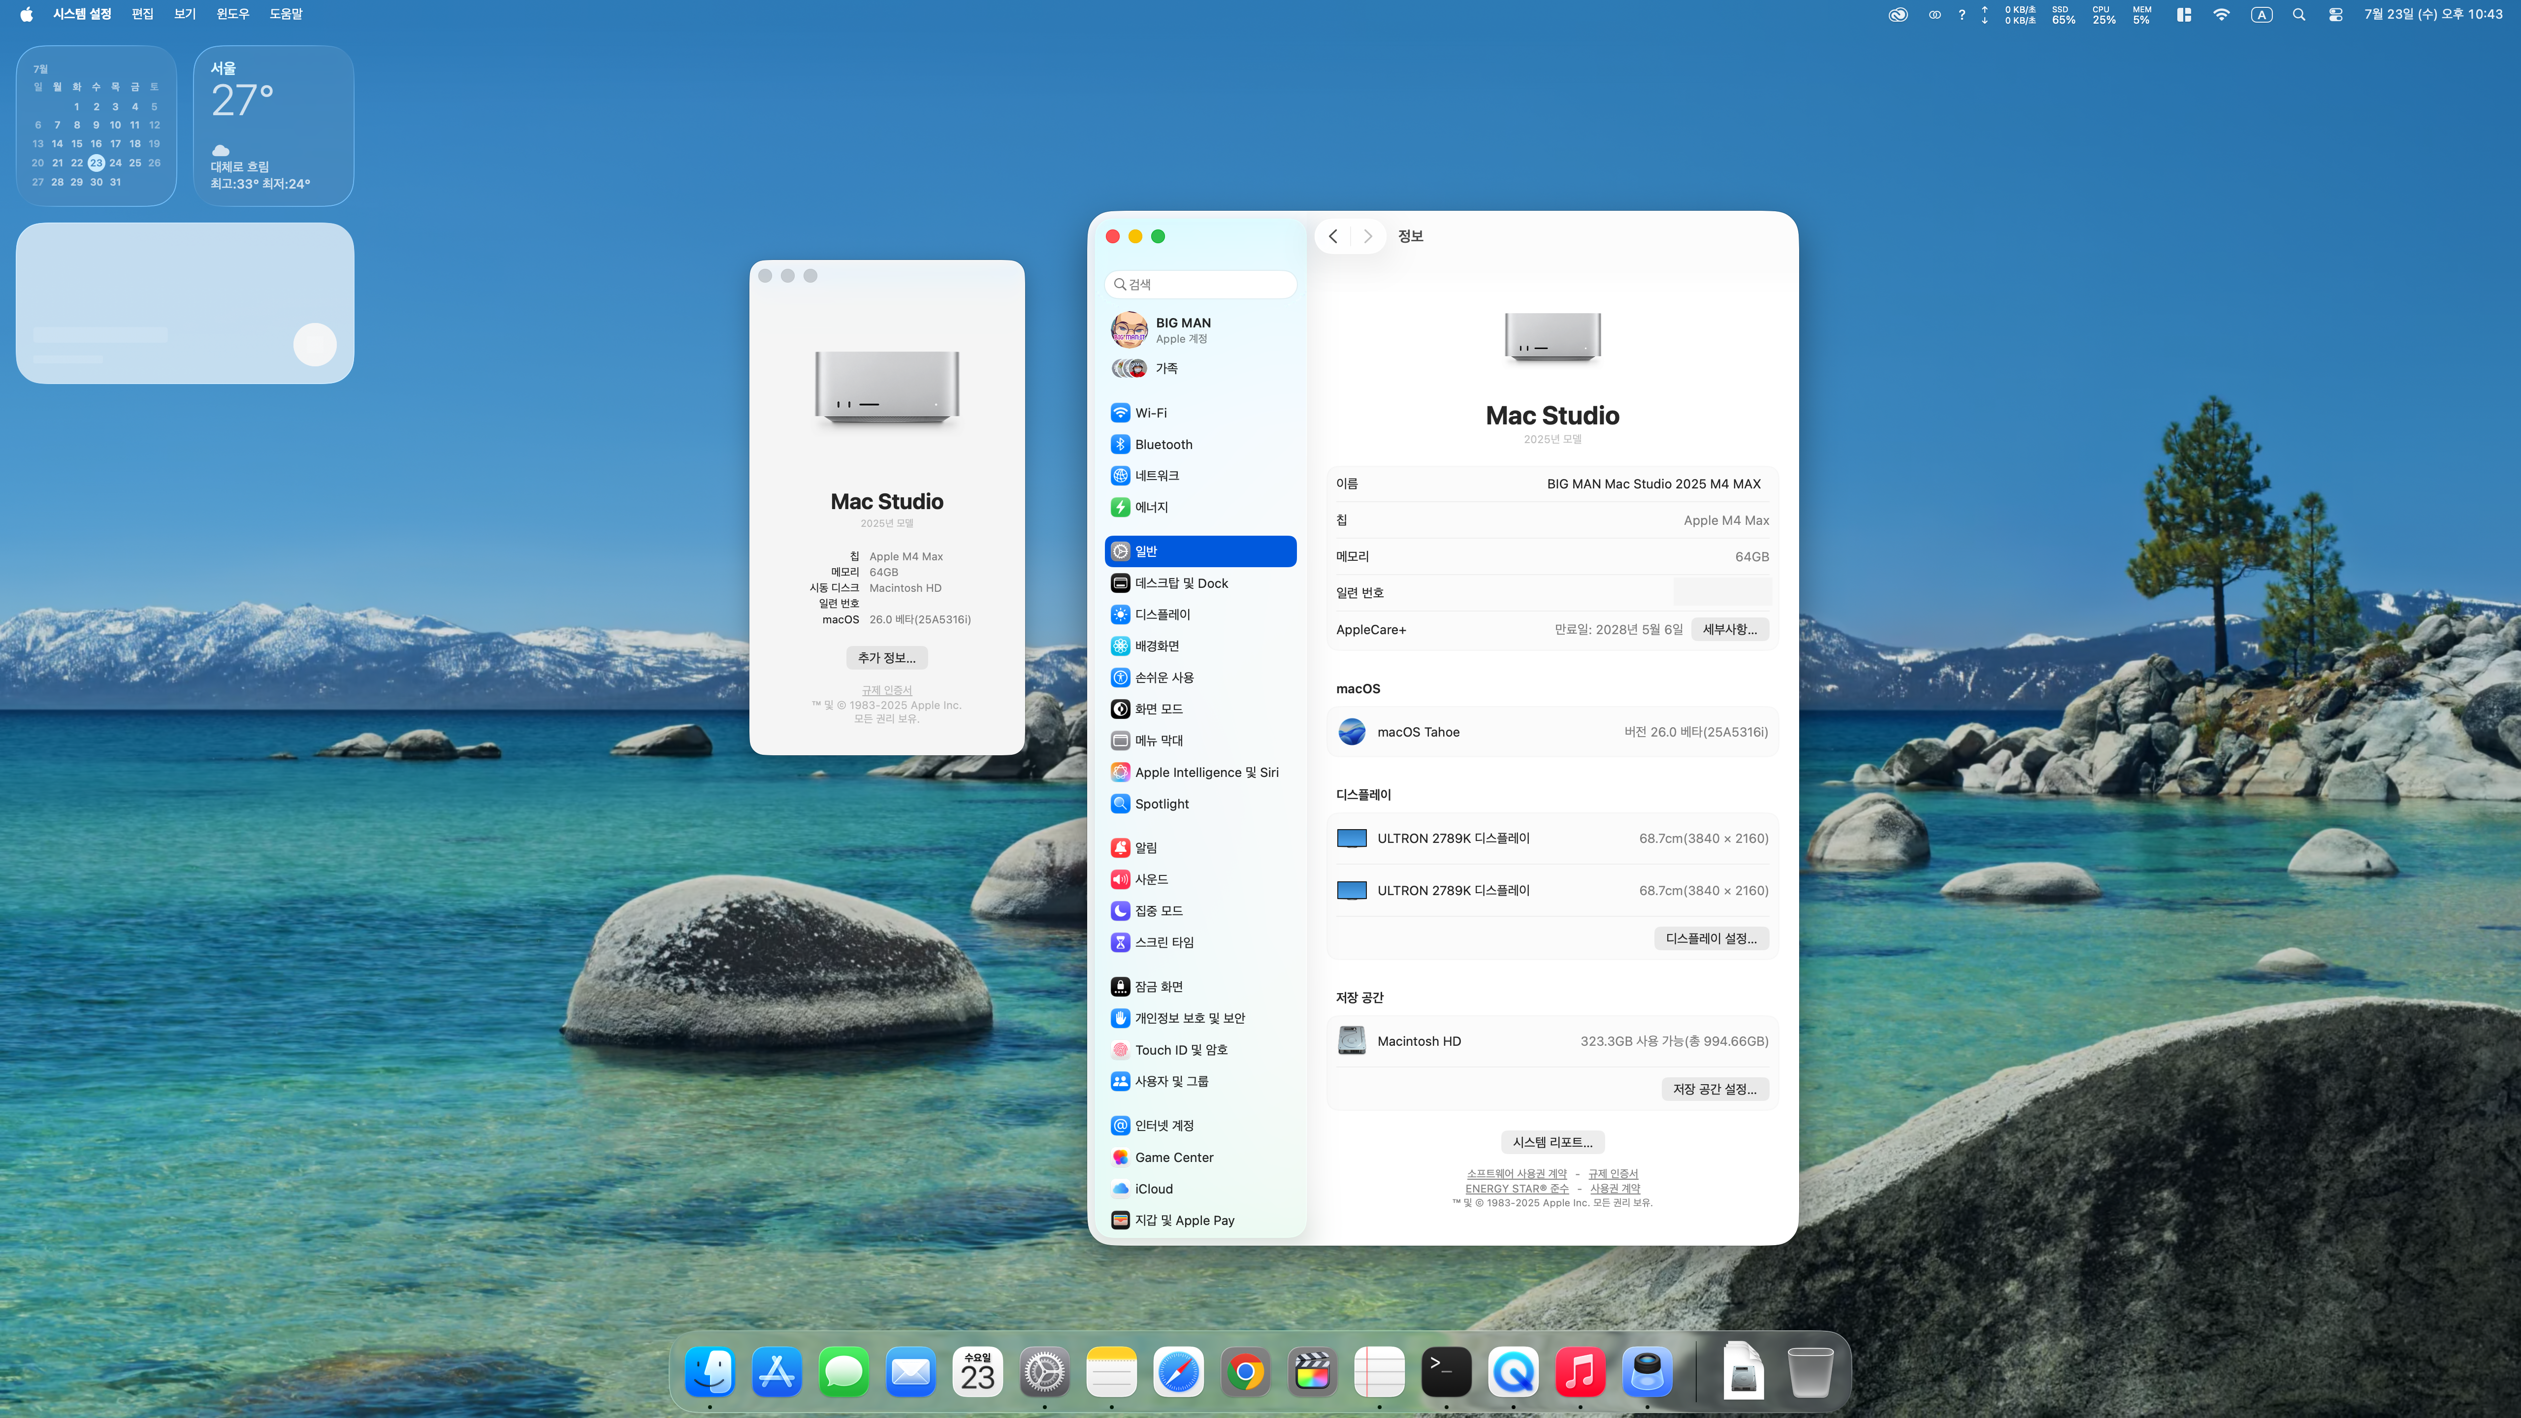Screen dimensions: 2521x1418
Task: Click the 추가 정보 button
Action: pyautogui.click(x=887, y=658)
